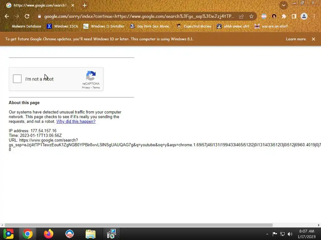Open the Chrome three-dot menu
The image size is (321, 240).
click(x=314, y=16)
